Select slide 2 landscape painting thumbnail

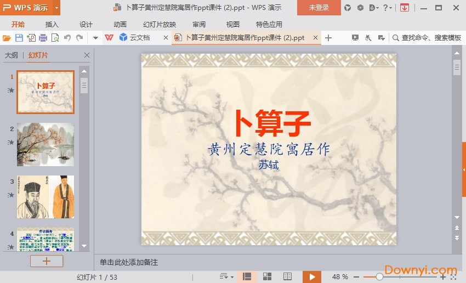46,144
